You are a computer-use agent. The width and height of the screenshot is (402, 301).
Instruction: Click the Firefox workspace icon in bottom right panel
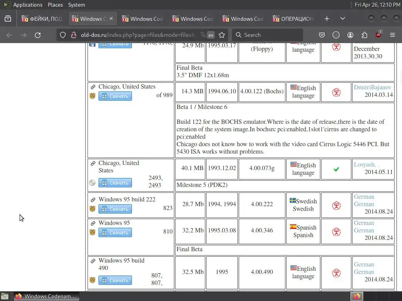tap(357, 296)
